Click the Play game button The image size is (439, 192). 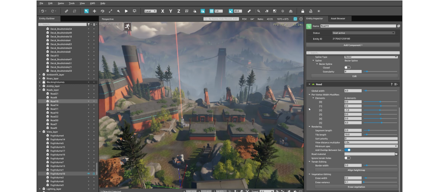point(126,11)
